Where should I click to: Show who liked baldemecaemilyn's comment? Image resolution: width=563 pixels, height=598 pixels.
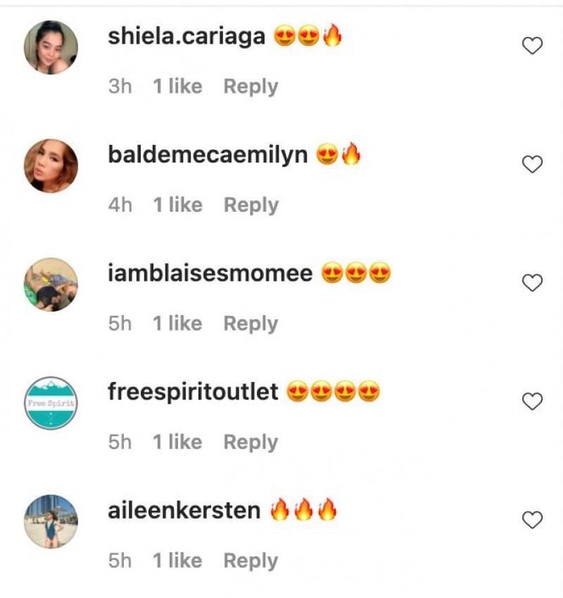coord(178,205)
